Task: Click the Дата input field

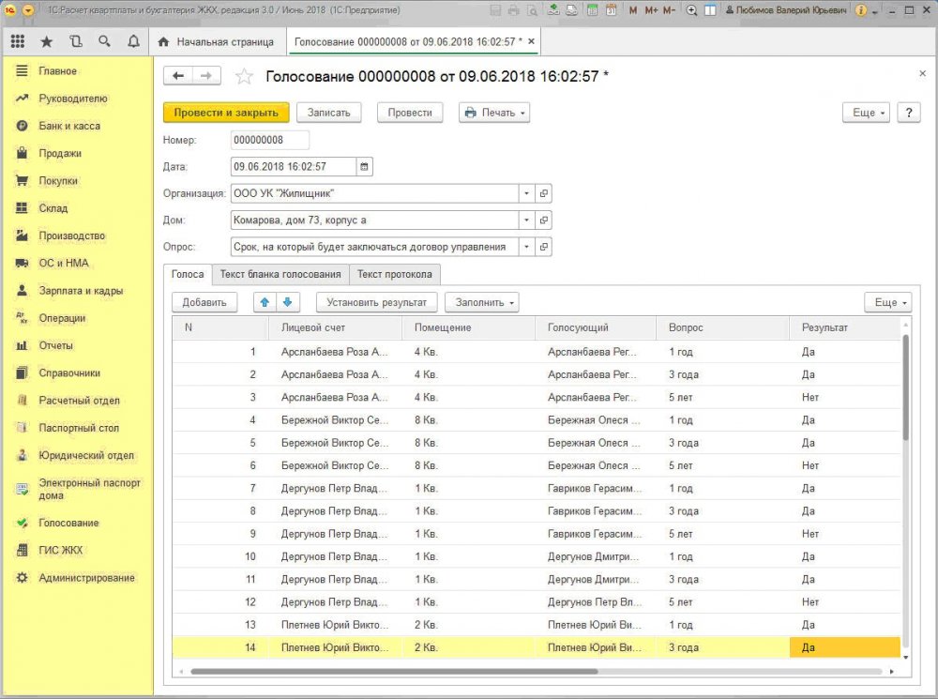Action: [293, 166]
